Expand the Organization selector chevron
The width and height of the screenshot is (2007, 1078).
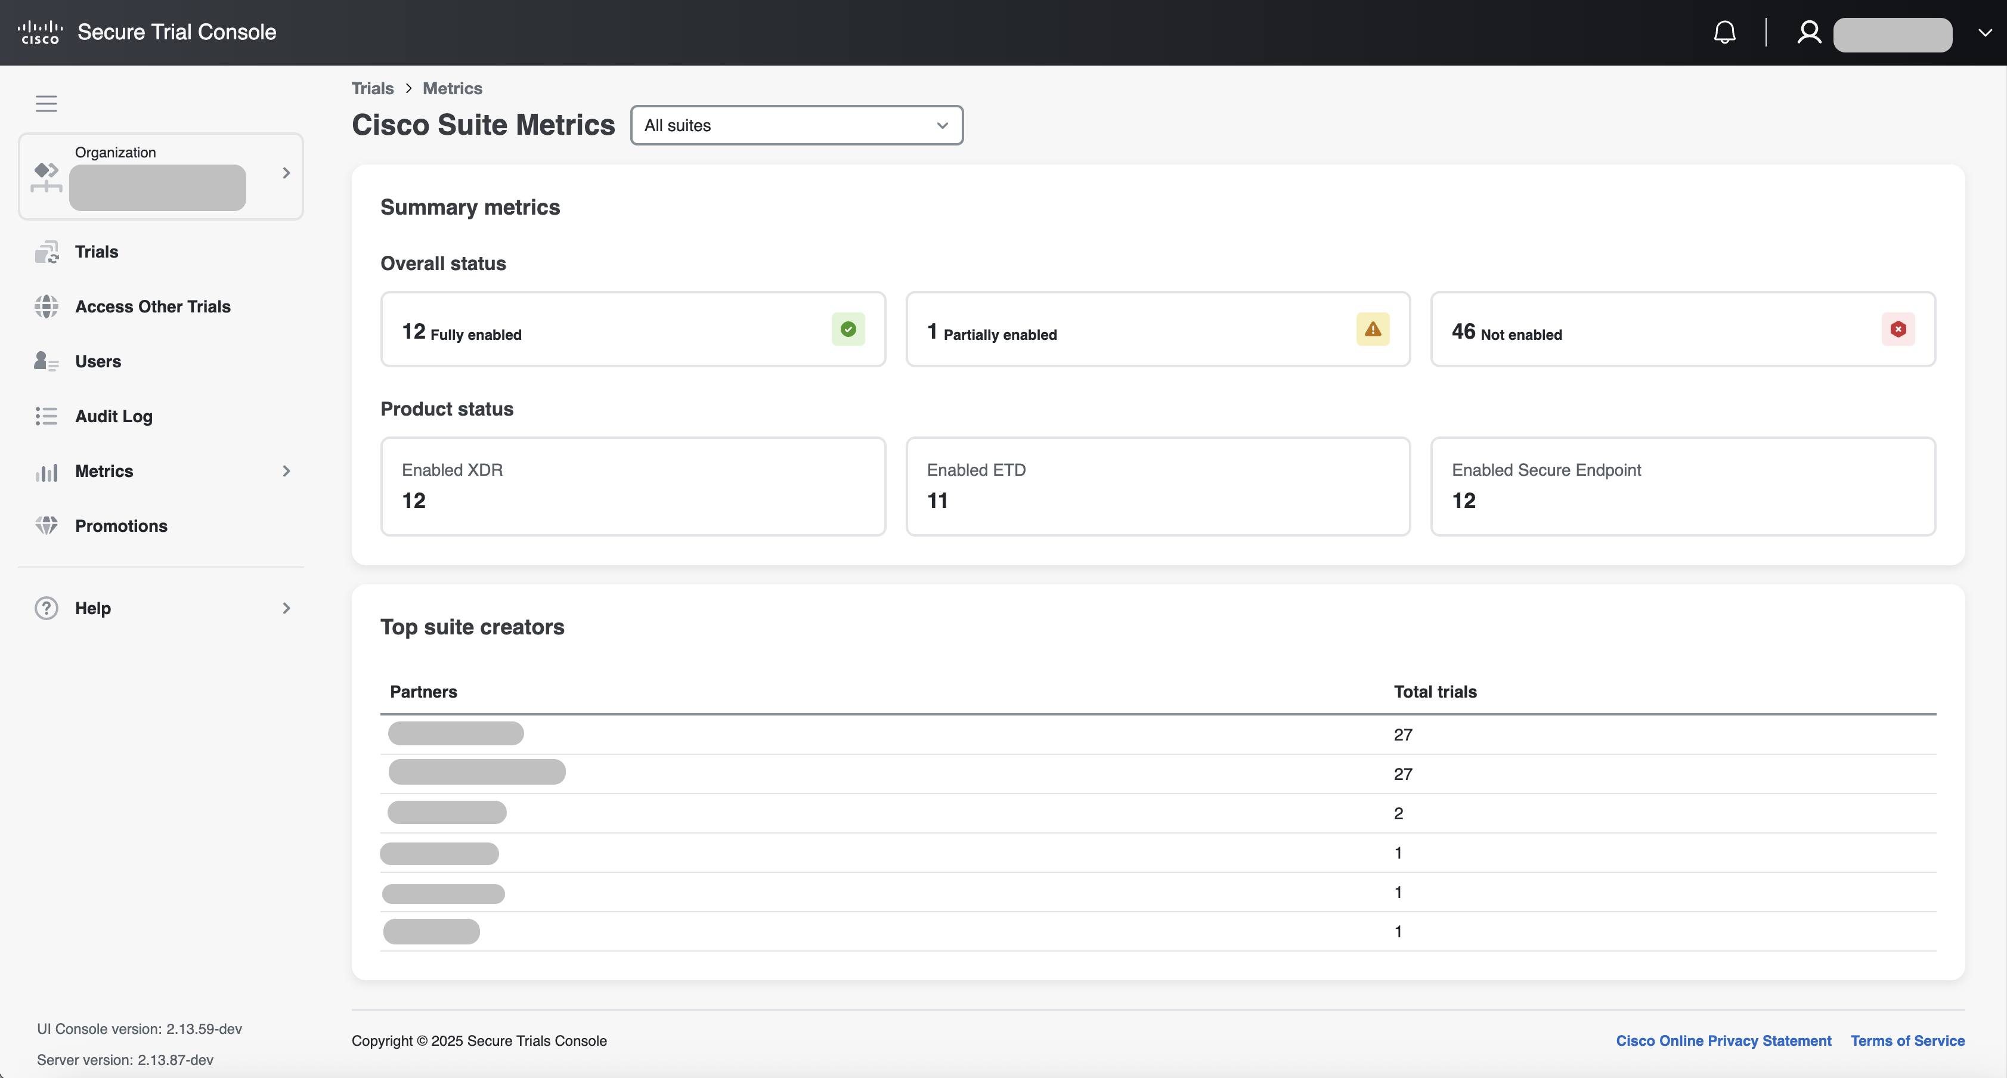click(x=286, y=173)
